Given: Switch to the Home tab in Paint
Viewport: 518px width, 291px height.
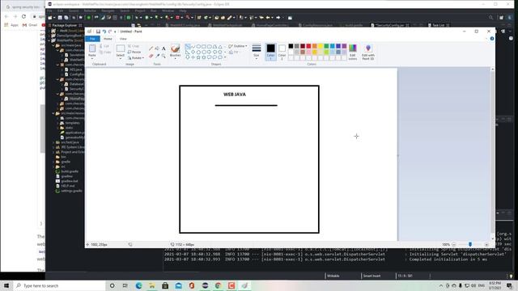Looking at the screenshot, I should pos(108,39).
